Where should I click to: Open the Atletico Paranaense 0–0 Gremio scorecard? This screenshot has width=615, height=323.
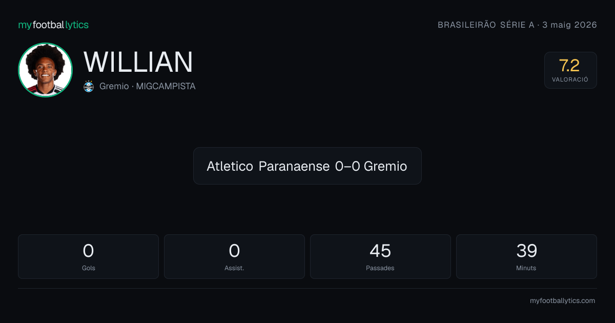307,166
